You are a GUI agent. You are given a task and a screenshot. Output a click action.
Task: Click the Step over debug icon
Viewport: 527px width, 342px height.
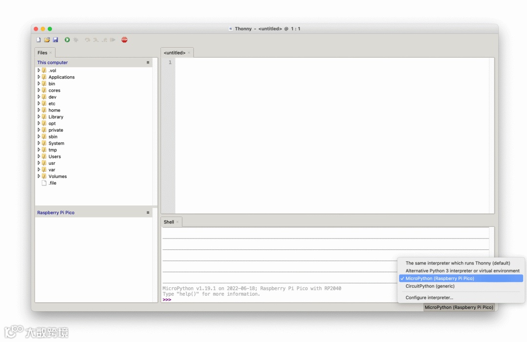point(87,40)
